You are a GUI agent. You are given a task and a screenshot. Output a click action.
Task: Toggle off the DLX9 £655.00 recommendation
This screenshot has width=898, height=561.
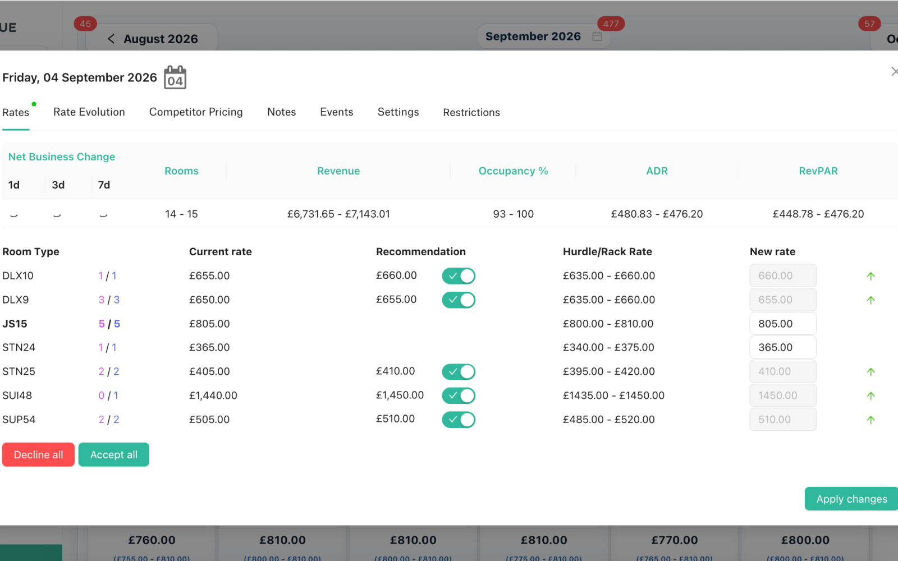click(459, 300)
